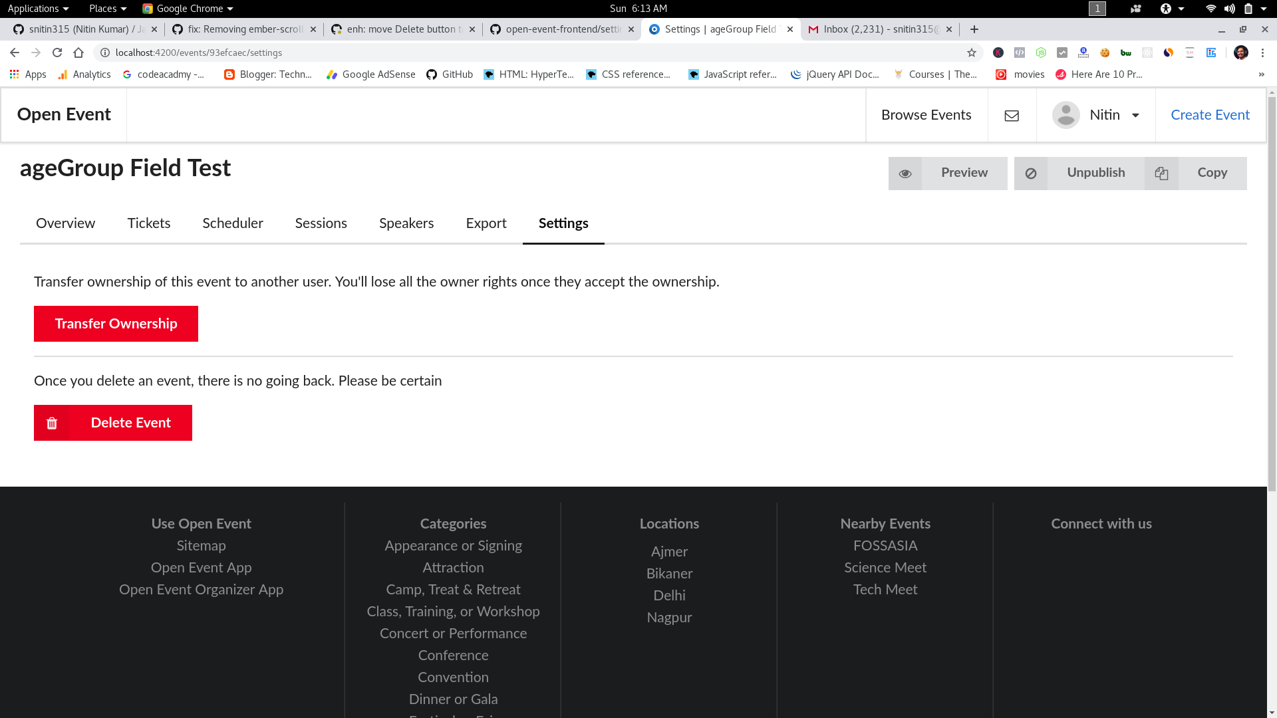
Task: Open the Scheduler tab
Action: (x=233, y=223)
